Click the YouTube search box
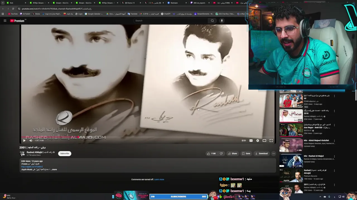 171,21
